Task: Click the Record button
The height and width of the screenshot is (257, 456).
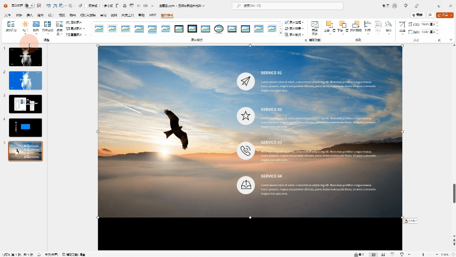Action: [x=418, y=15]
